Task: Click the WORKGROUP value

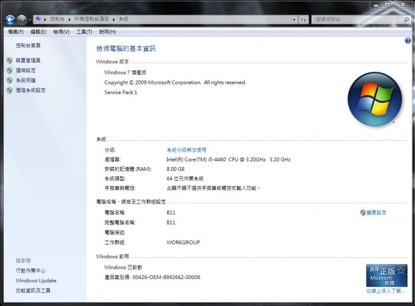Action: tap(183, 242)
